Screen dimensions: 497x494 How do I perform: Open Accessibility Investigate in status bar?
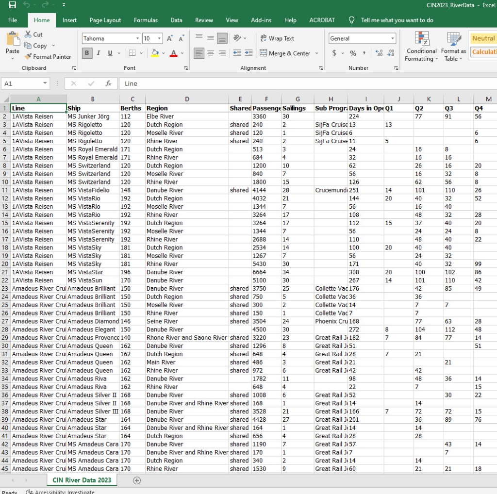point(60,492)
